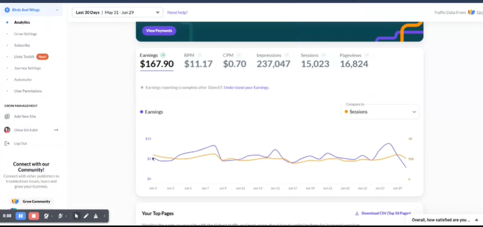Screen dimensions: 483x227
Task: Open the Understand your Earnings link
Action: click(246, 87)
